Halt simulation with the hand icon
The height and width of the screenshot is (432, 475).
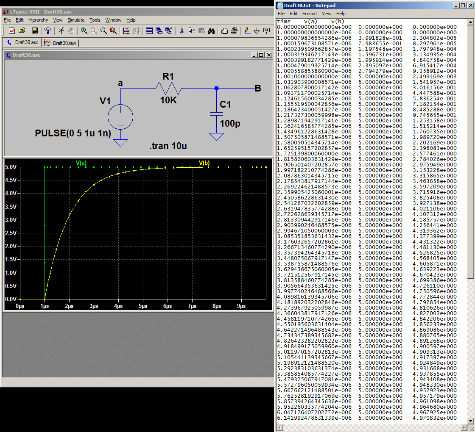(70, 31)
